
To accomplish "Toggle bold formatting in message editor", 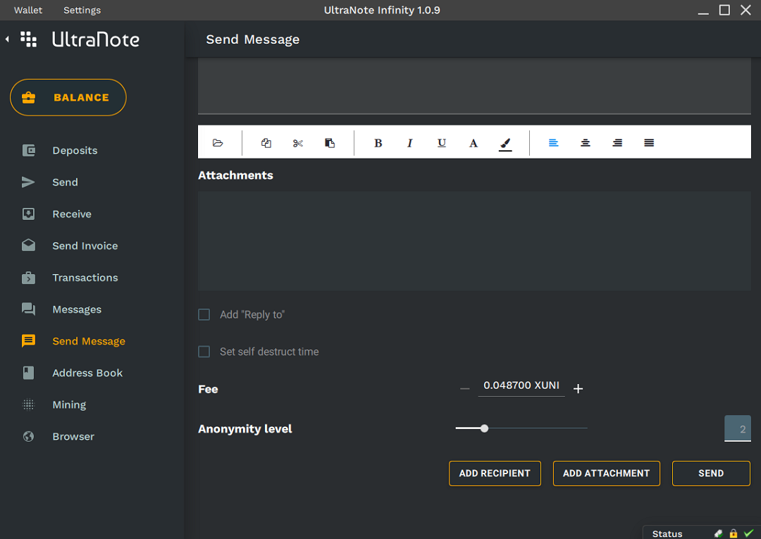I will click(378, 142).
